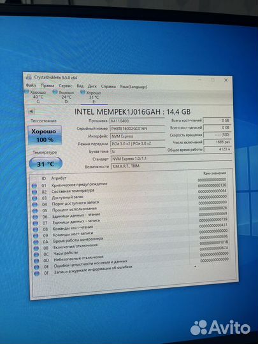258x344 pixels.
Task: Click the status icon of attribute 0B
Action: click(36, 248)
